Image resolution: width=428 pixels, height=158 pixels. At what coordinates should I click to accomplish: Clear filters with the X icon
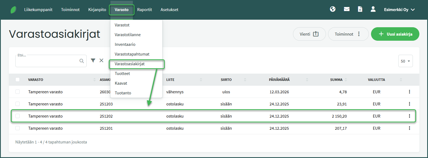click(x=102, y=60)
